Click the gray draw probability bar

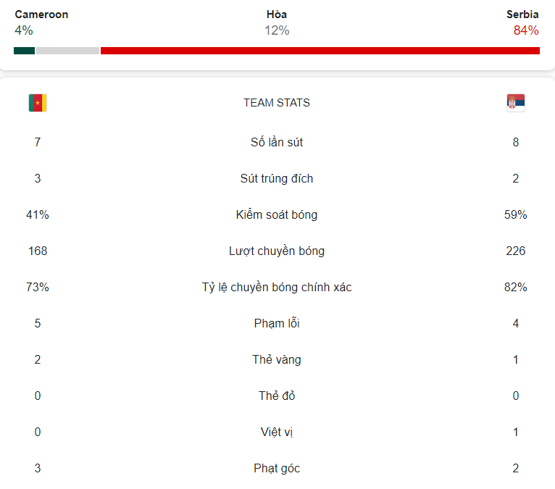pos(67,51)
